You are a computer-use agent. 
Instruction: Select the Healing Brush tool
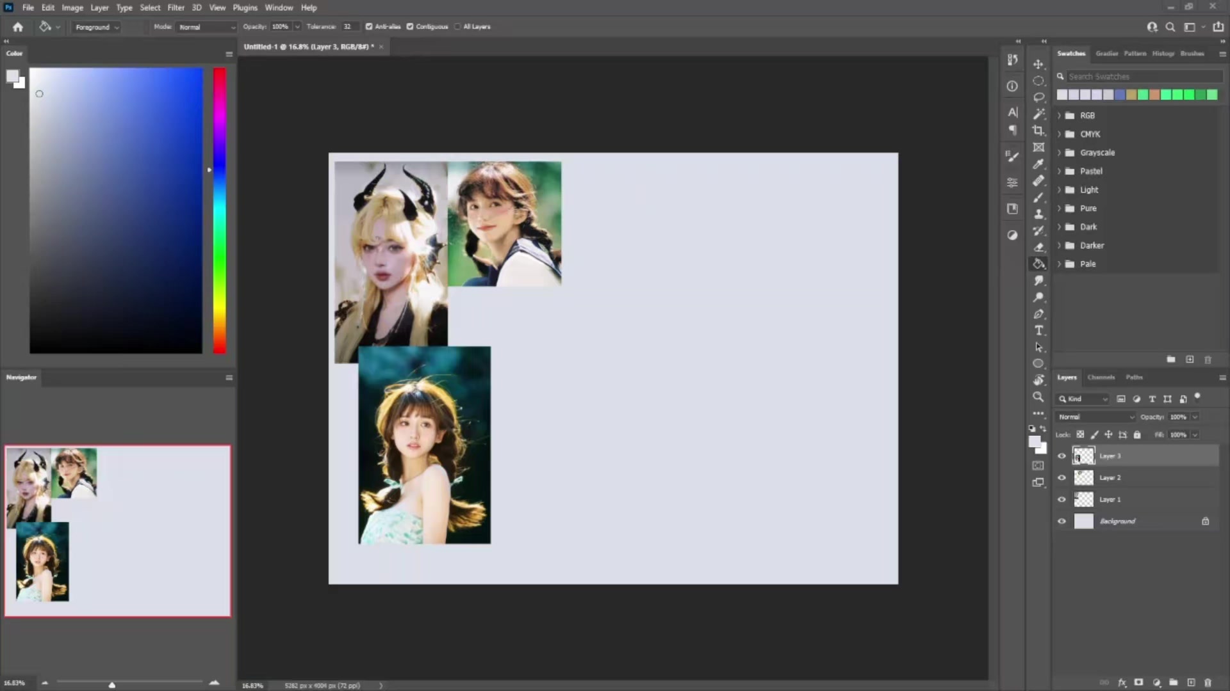(x=1038, y=180)
